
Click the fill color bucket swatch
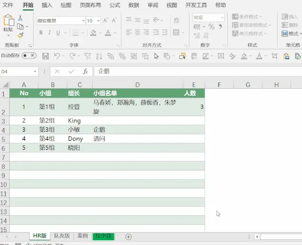93,33
